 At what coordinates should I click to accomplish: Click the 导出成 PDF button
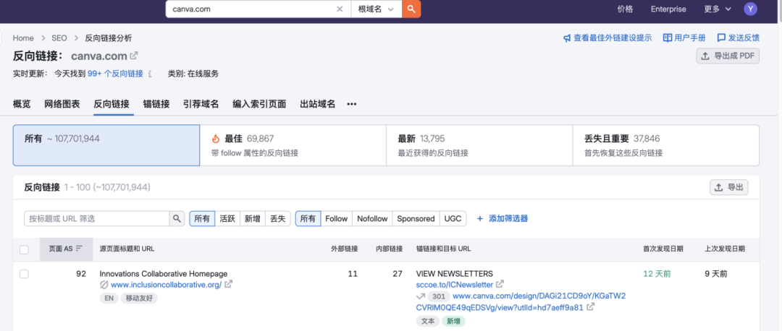(728, 56)
